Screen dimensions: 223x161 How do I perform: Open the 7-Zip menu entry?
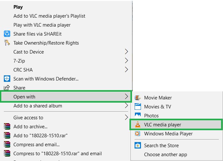pos(19,61)
